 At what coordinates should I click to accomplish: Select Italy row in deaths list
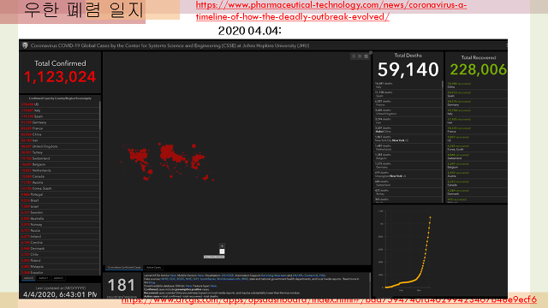(x=408, y=86)
